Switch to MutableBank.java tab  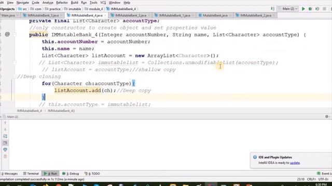pyautogui.click(x=215, y=16)
